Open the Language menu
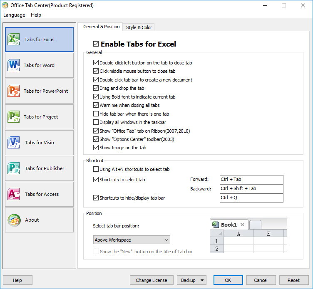This screenshot has height=289, width=313. click(14, 15)
